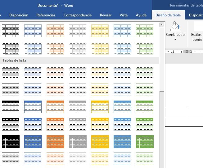
Task: Open the Correspondencia tab
Action: click(x=78, y=15)
